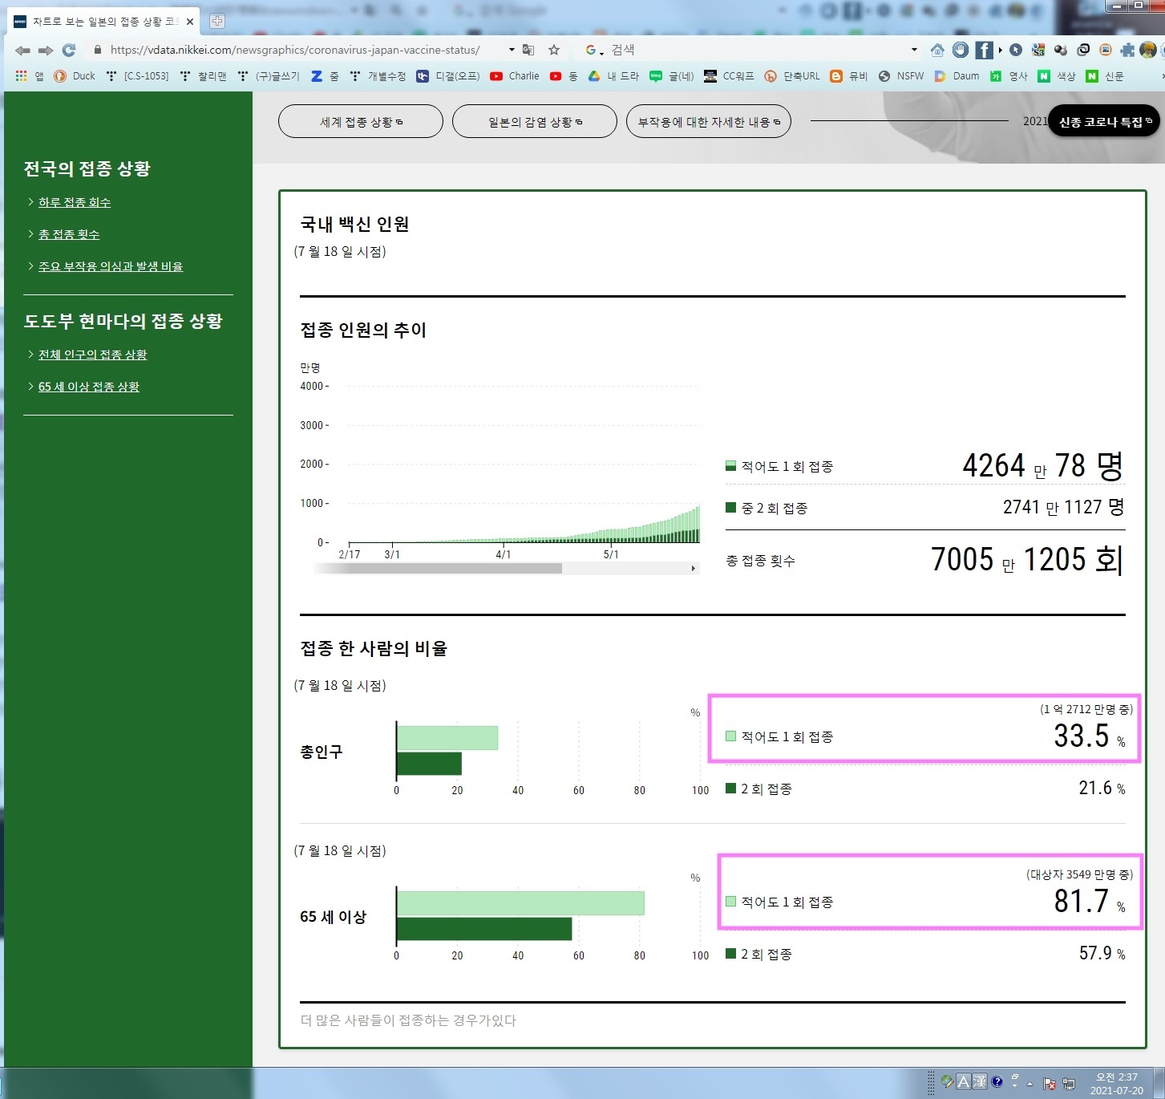Close the current browser tab

tap(190, 22)
